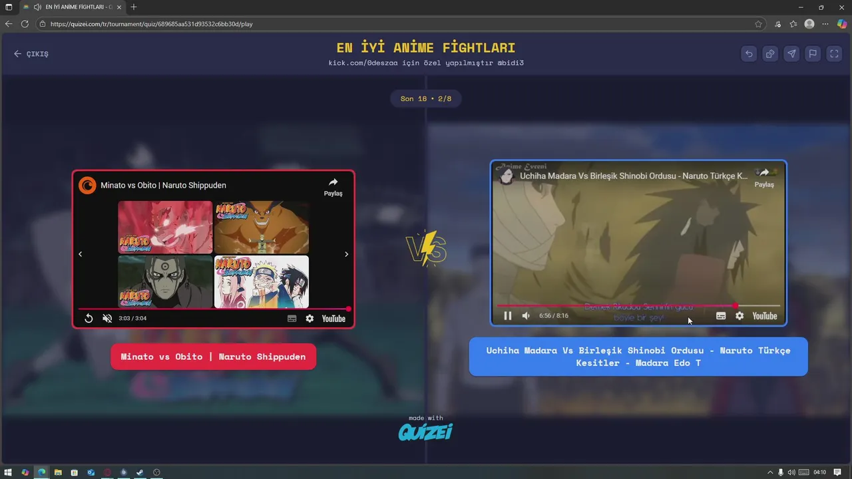Exit quiz via ÇIKIŞ
This screenshot has width=852, height=479.
31,54
